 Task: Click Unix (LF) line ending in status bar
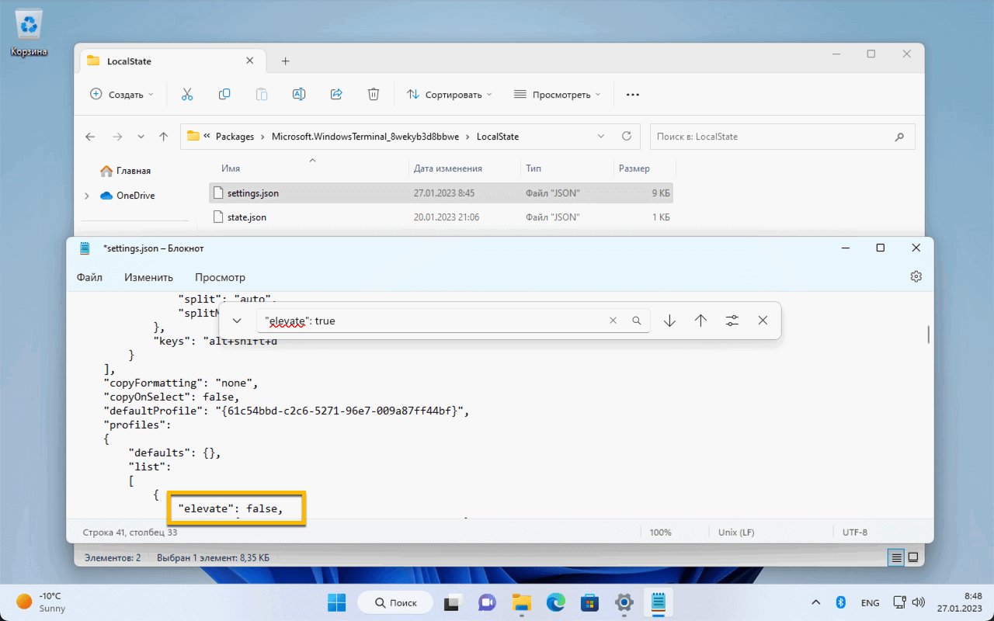[x=737, y=533]
